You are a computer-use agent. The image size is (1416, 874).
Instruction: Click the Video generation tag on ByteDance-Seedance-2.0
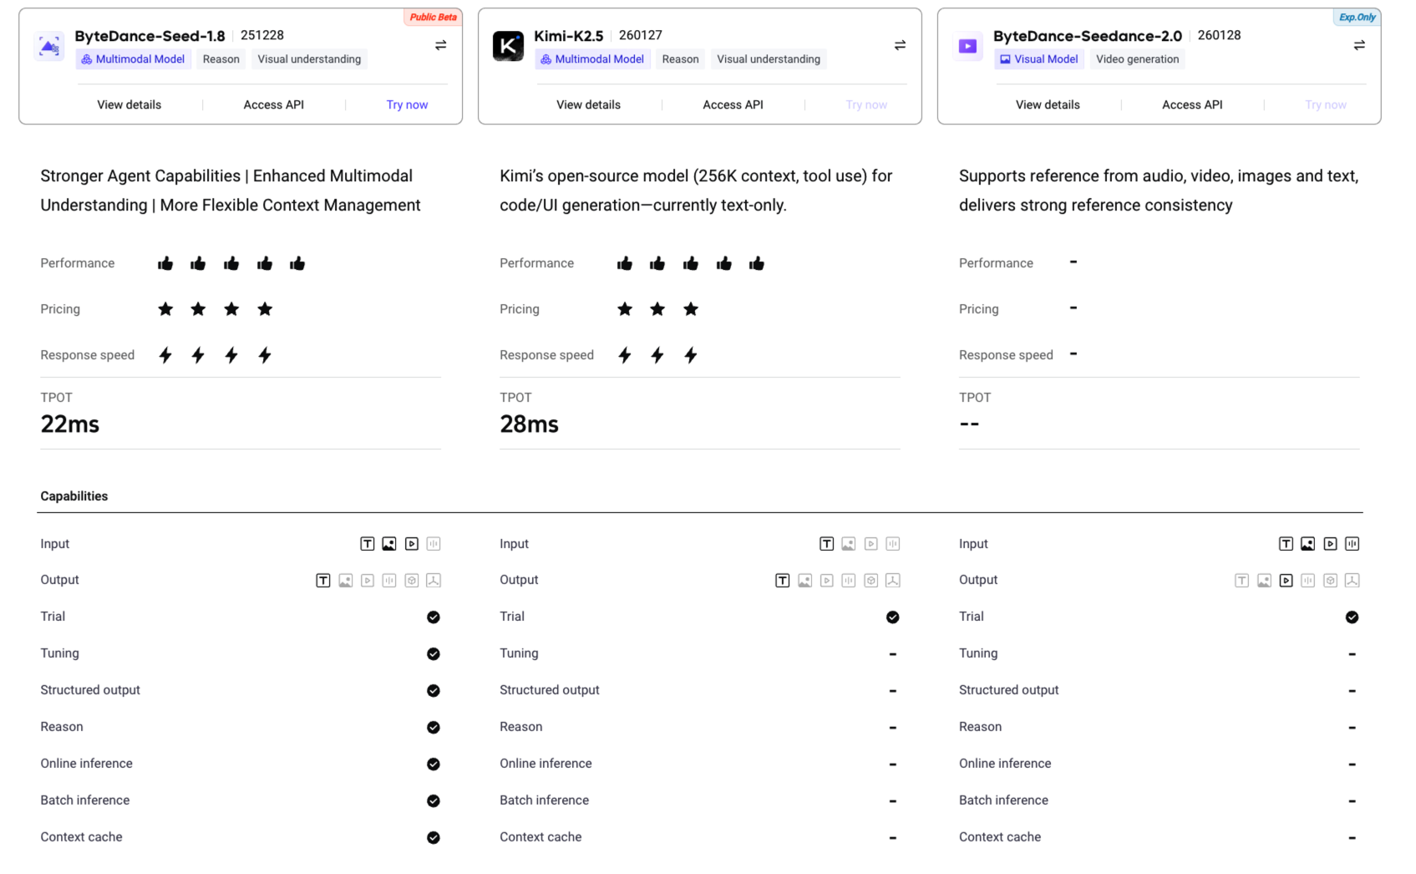1137,59
